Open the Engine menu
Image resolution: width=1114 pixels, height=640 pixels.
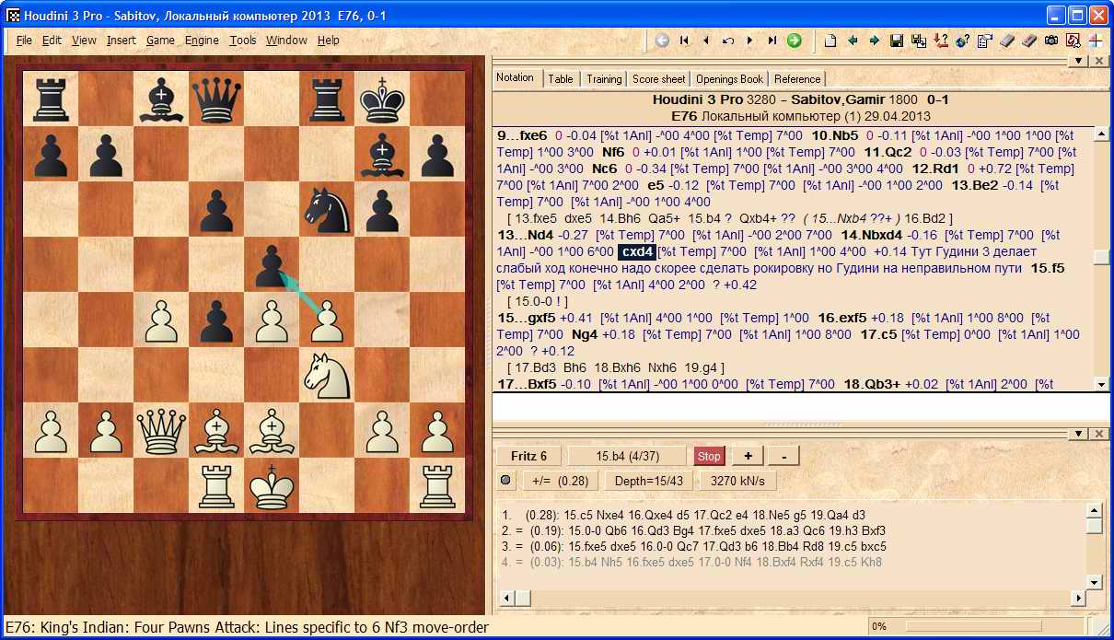click(x=202, y=41)
